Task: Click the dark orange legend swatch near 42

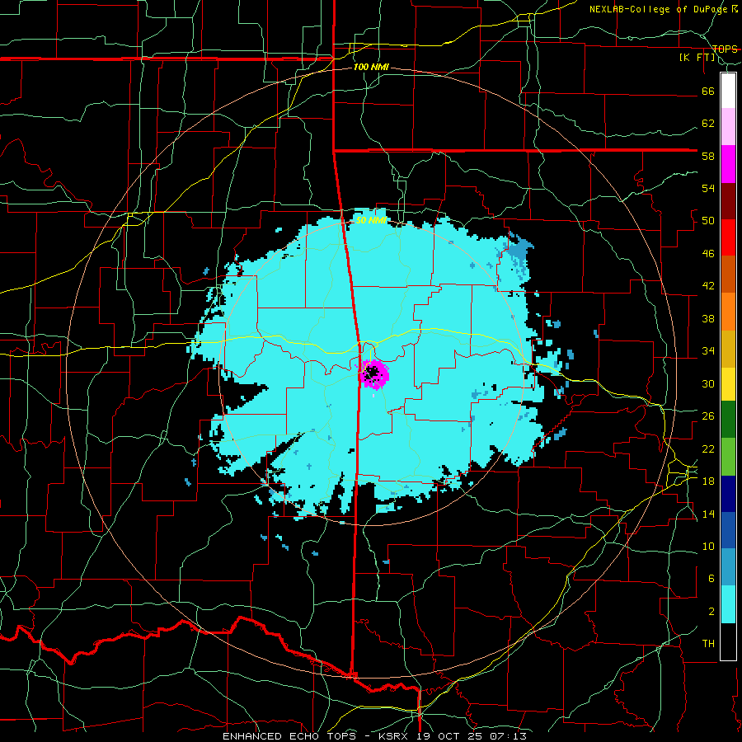Action: [x=728, y=275]
